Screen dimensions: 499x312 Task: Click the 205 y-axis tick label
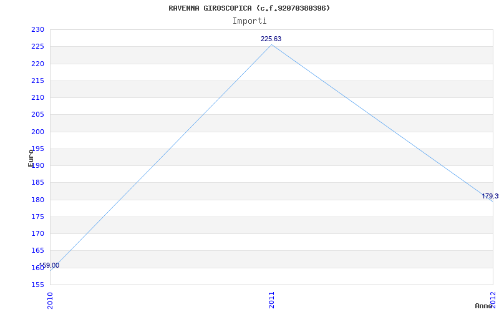click(x=37, y=115)
